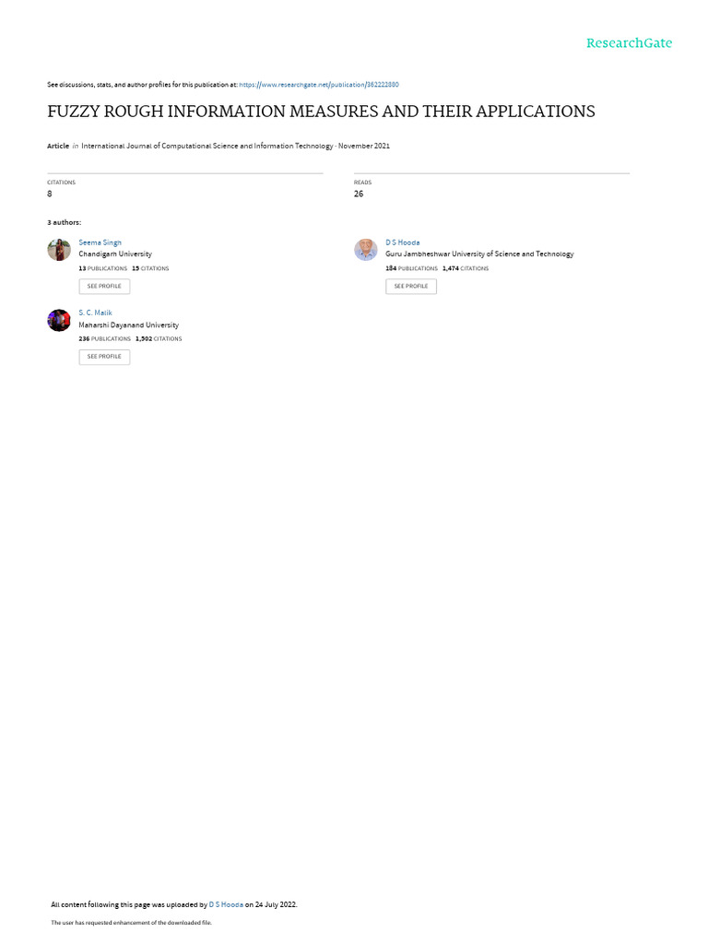
Task: Open Seema Singh's author name link
Action: 100,242
